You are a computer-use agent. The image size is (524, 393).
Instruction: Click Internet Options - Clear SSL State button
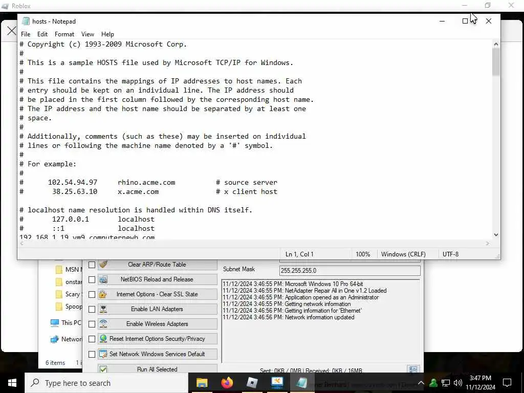(x=158, y=294)
